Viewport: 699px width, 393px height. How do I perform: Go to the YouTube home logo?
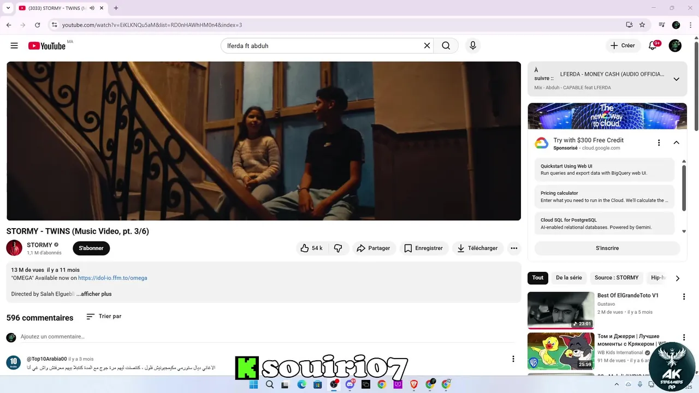(x=47, y=46)
